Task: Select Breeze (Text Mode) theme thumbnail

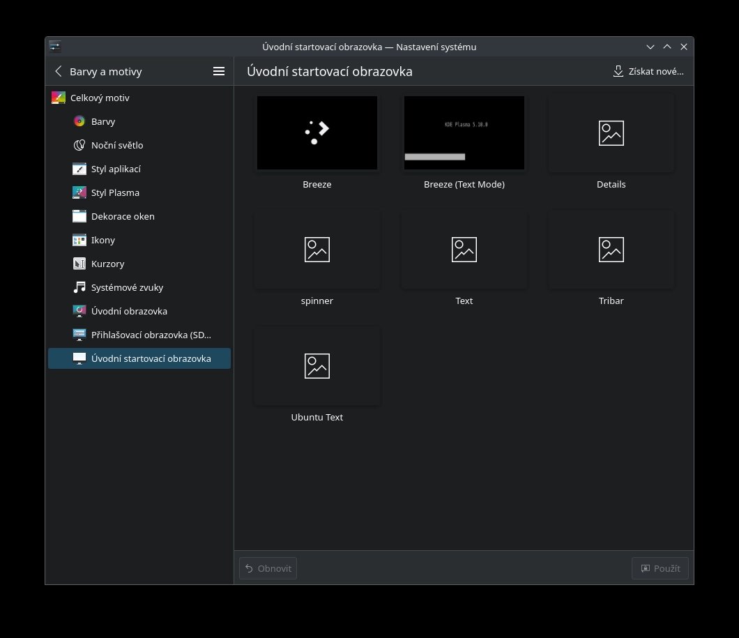Action: pyautogui.click(x=464, y=133)
